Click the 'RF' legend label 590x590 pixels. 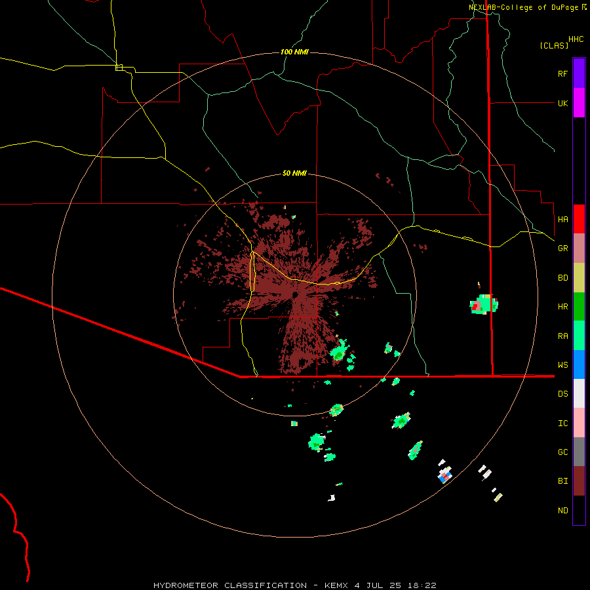point(562,73)
